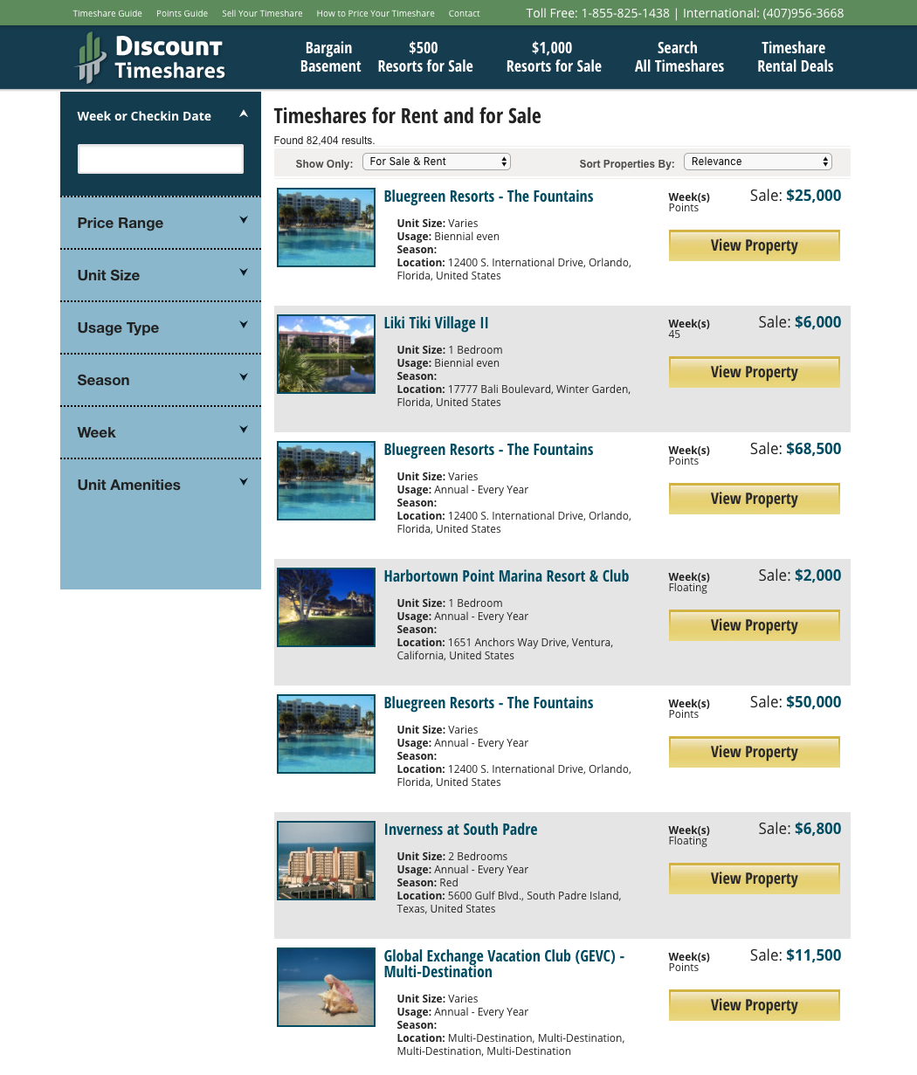Open Harbortown Point Marina Resort & Club title
The width and height of the screenshot is (917, 1075).
507,576
